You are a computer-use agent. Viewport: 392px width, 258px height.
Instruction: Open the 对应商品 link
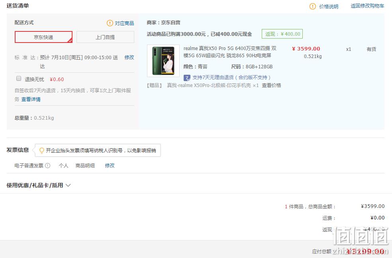click(x=125, y=23)
